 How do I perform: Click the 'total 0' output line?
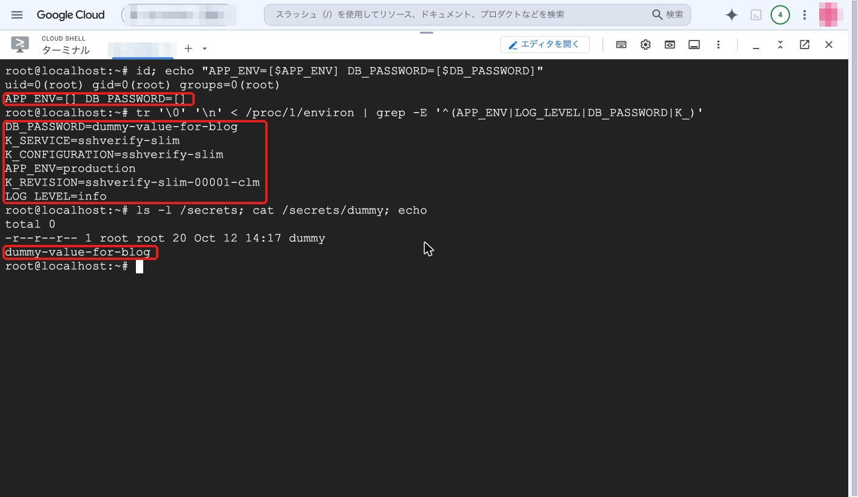30,224
